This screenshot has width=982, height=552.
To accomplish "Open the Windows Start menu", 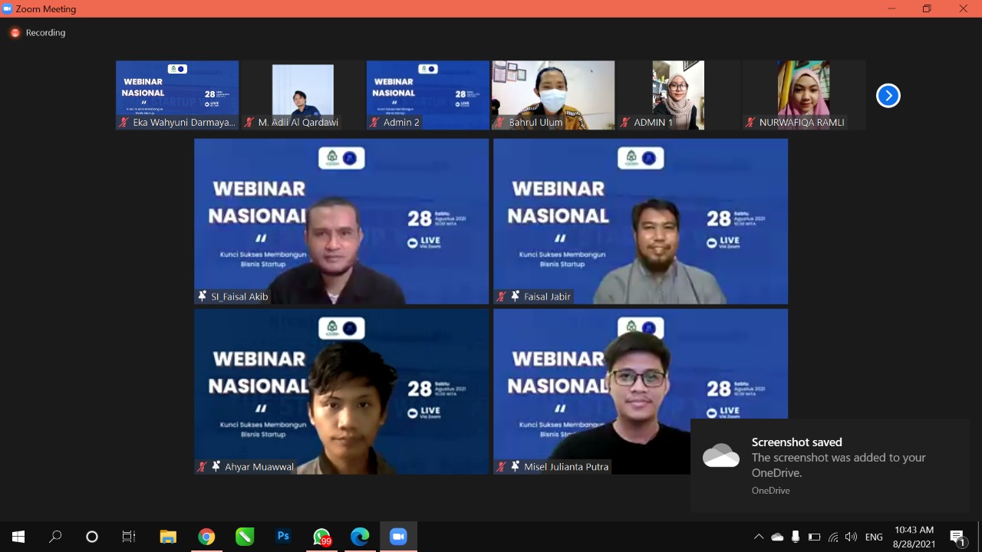I will [x=18, y=537].
